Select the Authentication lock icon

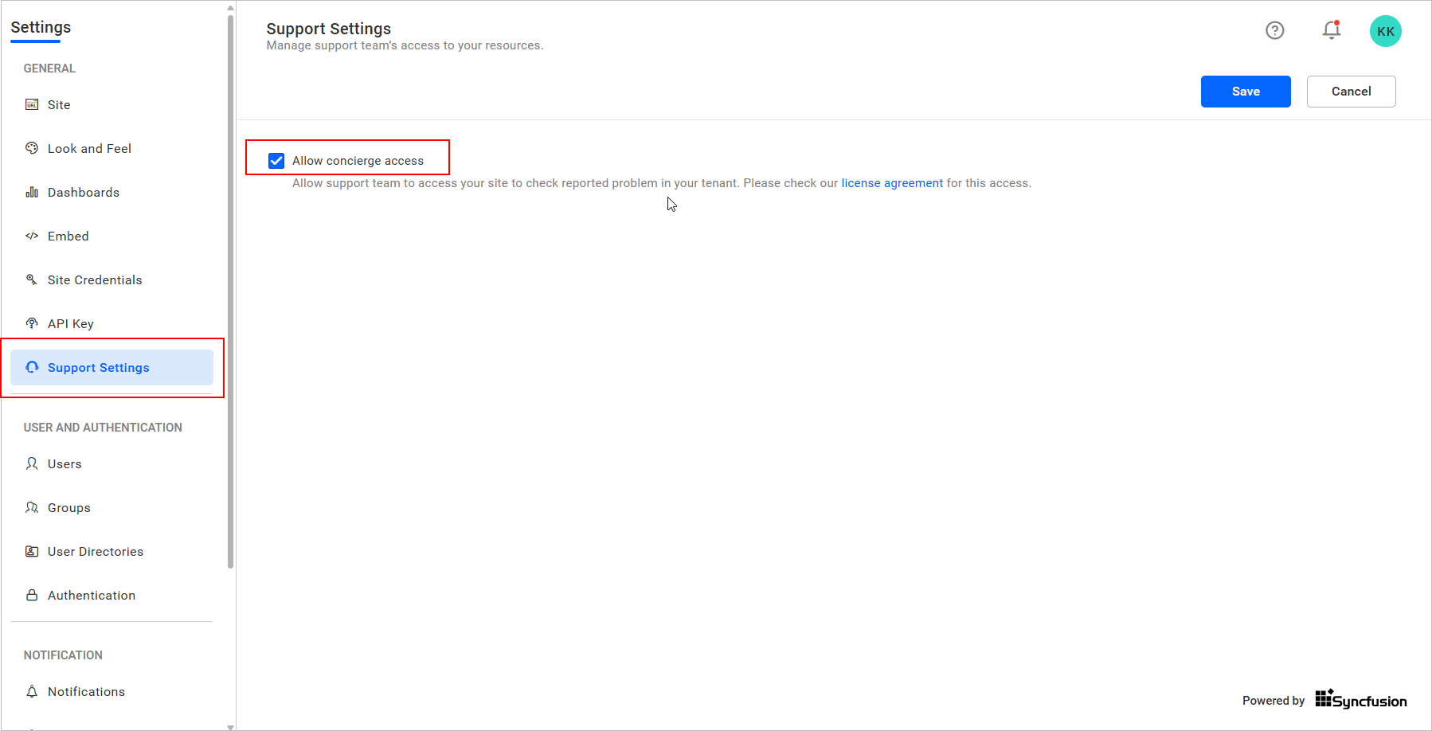(31, 595)
